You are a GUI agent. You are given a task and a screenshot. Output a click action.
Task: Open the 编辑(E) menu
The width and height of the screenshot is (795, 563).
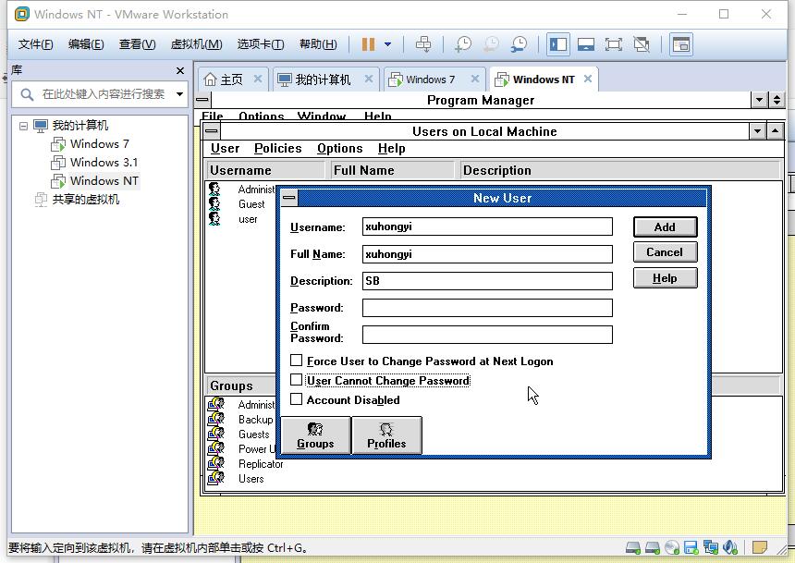(x=86, y=44)
